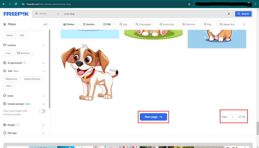Collapse the Tool filter section
259x148 pixels.
tap(44, 71)
